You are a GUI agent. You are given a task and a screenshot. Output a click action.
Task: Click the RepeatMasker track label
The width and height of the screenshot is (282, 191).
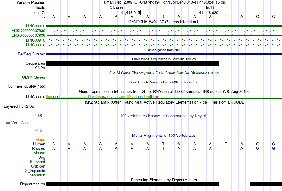pyautogui.click(x=33, y=184)
